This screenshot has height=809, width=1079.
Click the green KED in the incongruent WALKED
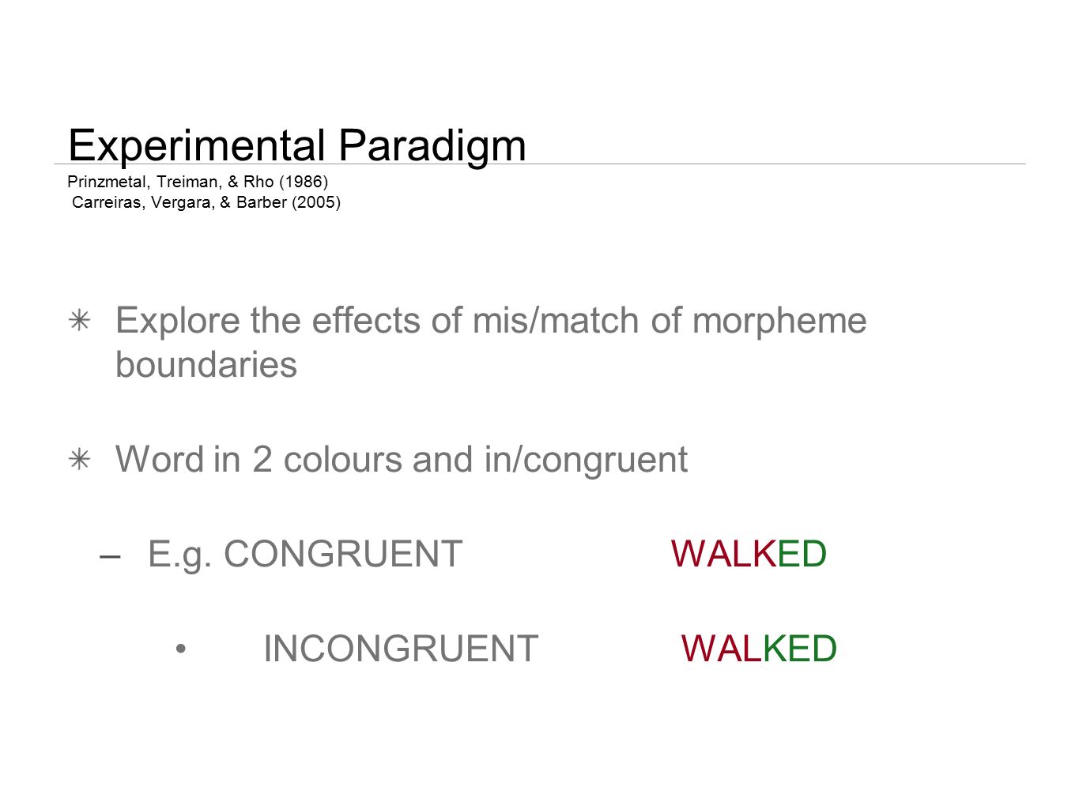tap(800, 649)
